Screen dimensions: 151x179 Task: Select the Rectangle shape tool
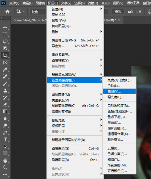click(5, 154)
